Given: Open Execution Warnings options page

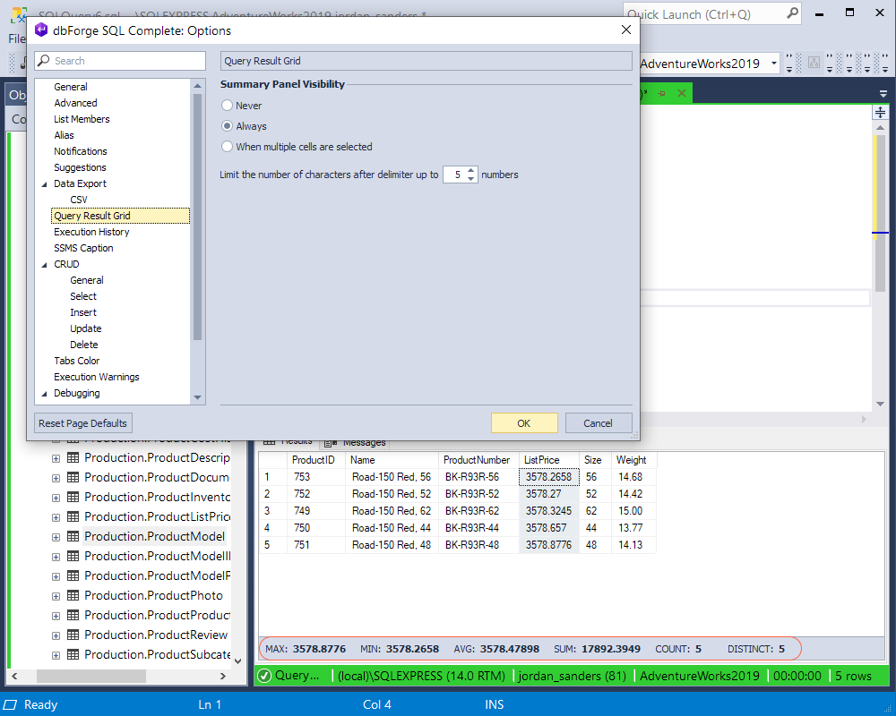Looking at the screenshot, I should [x=97, y=377].
